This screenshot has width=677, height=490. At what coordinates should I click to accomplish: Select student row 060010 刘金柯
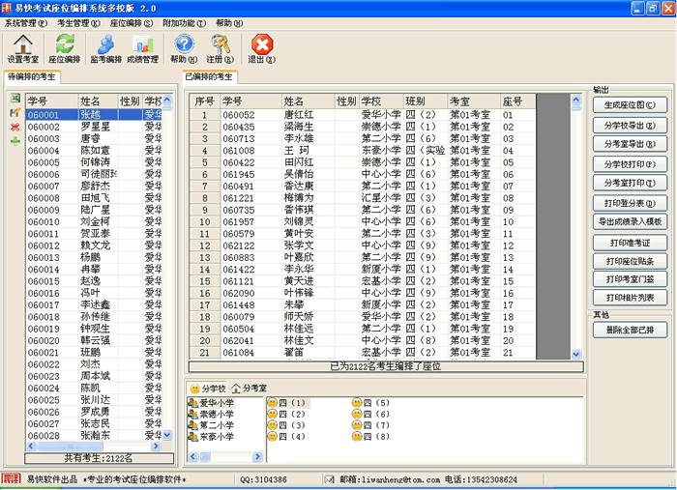tap(94, 221)
